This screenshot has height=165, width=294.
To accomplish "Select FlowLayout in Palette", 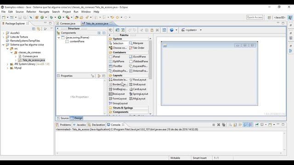I will click(138, 80).
